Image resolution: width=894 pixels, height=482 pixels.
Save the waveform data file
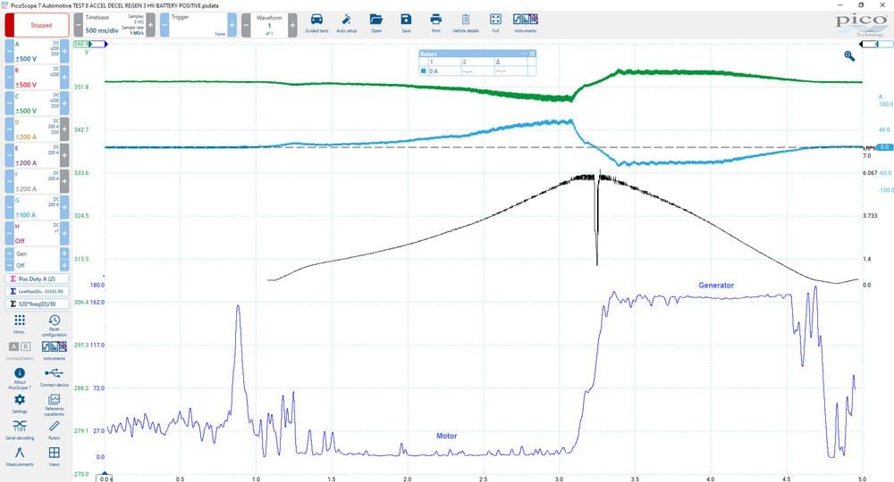tap(406, 23)
